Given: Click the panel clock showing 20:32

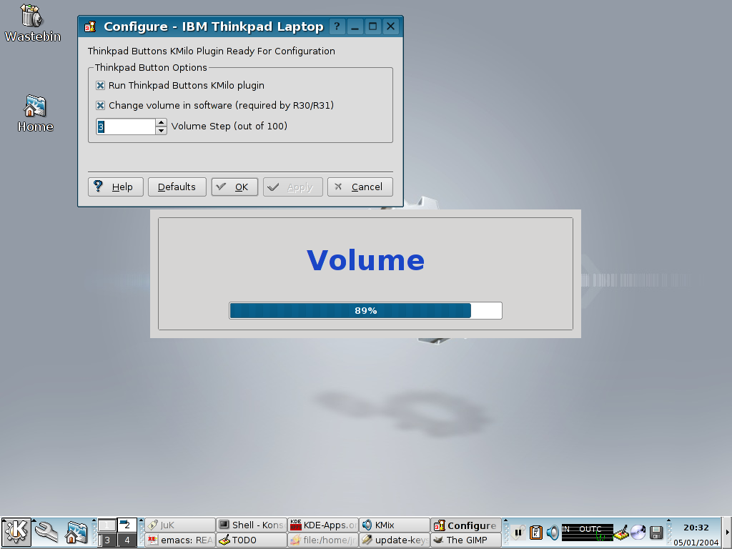Looking at the screenshot, I should (x=696, y=528).
